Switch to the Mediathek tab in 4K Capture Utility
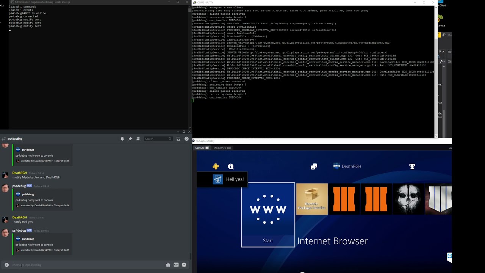The height and width of the screenshot is (273, 485). coord(222,148)
